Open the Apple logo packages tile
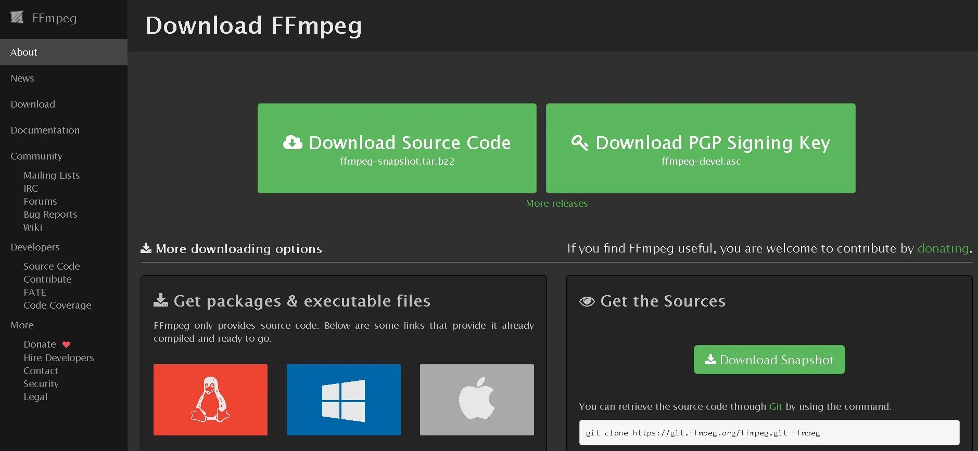This screenshot has width=978, height=451. [x=477, y=400]
